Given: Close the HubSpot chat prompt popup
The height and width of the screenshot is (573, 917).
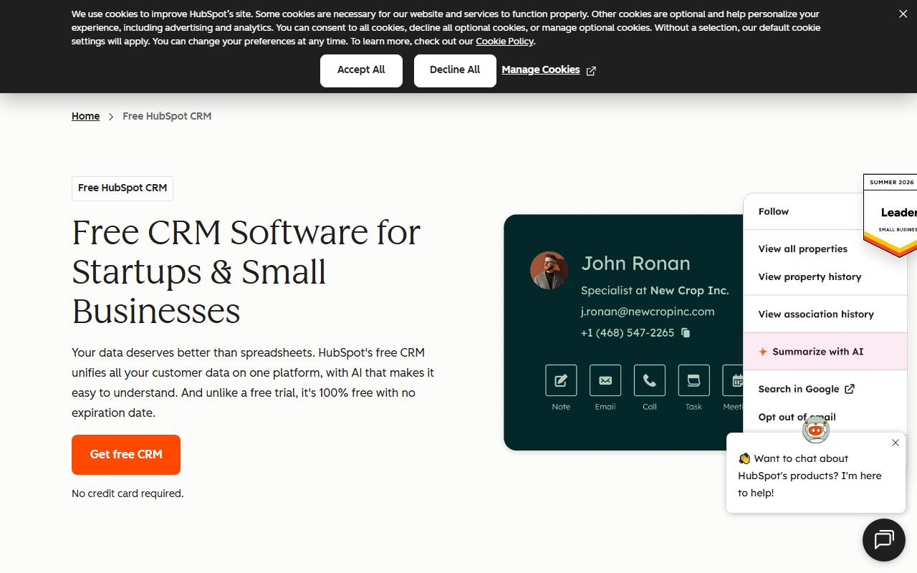Looking at the screenshot, I should [896, 443].
